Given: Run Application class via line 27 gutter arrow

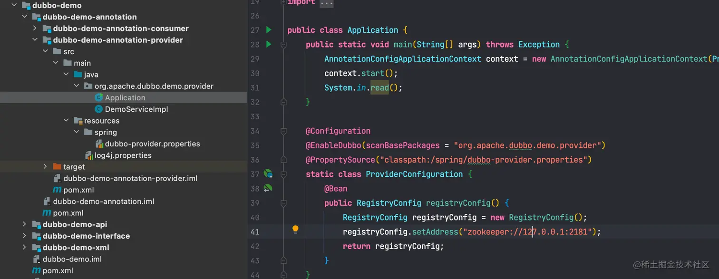Looking at the screenshot, I should click(x=269, y=30).
